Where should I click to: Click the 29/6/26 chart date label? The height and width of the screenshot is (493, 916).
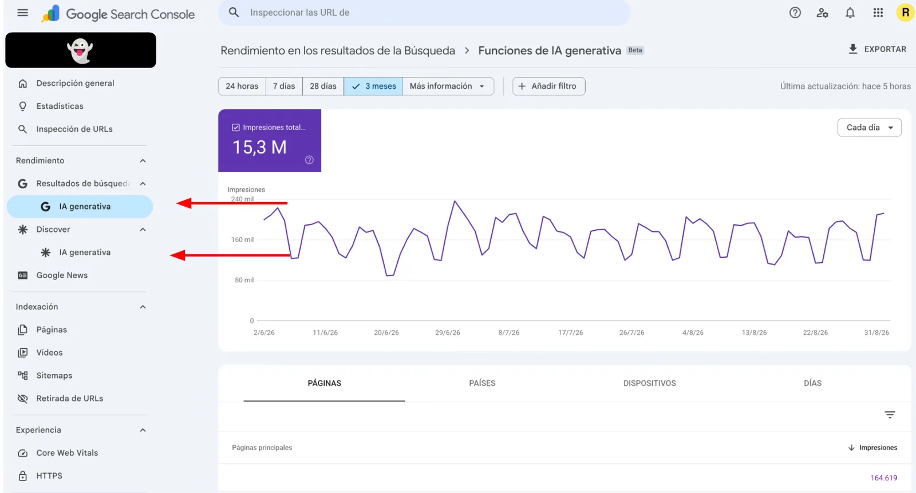click(448, 333)
